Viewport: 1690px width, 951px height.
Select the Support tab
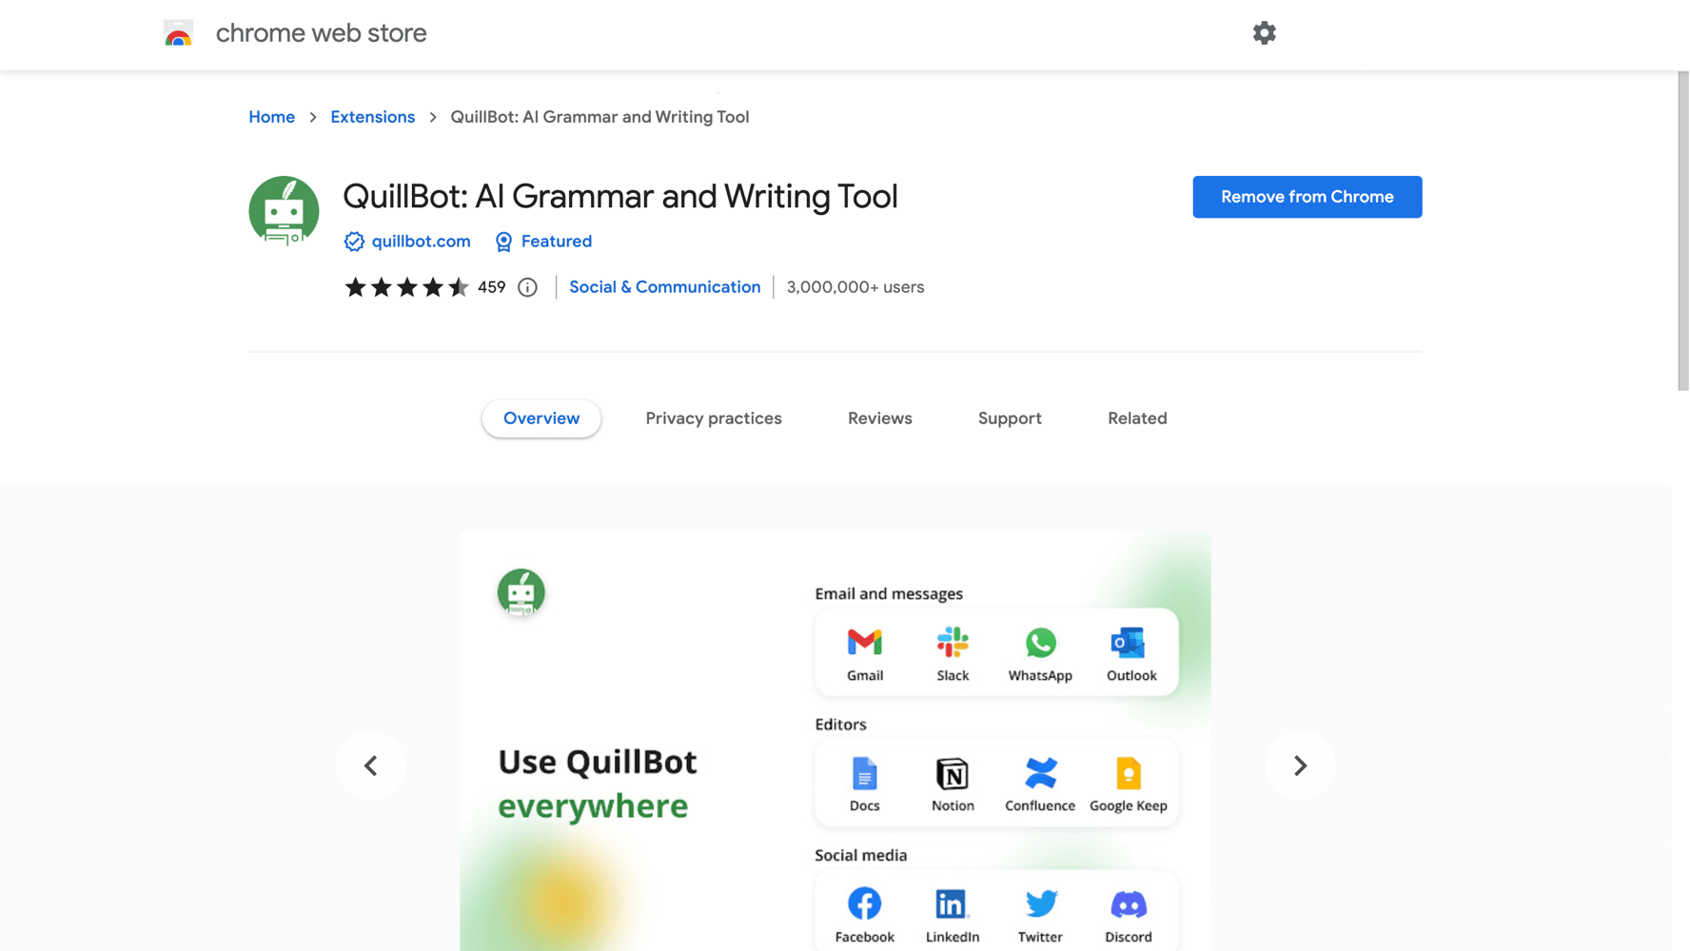[x=1010, y=418]
